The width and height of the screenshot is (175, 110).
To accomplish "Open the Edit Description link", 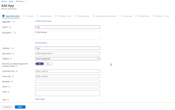I will pos(41,43).
